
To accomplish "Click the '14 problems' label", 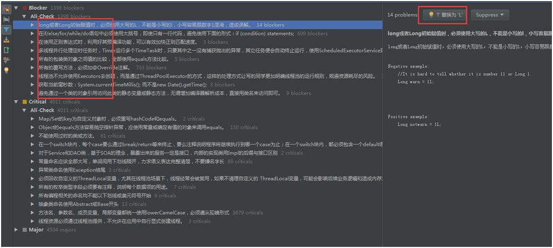I will (402, 15).
